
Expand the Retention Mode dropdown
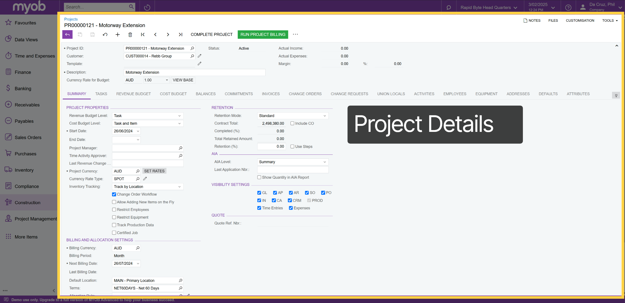point(325,116)
